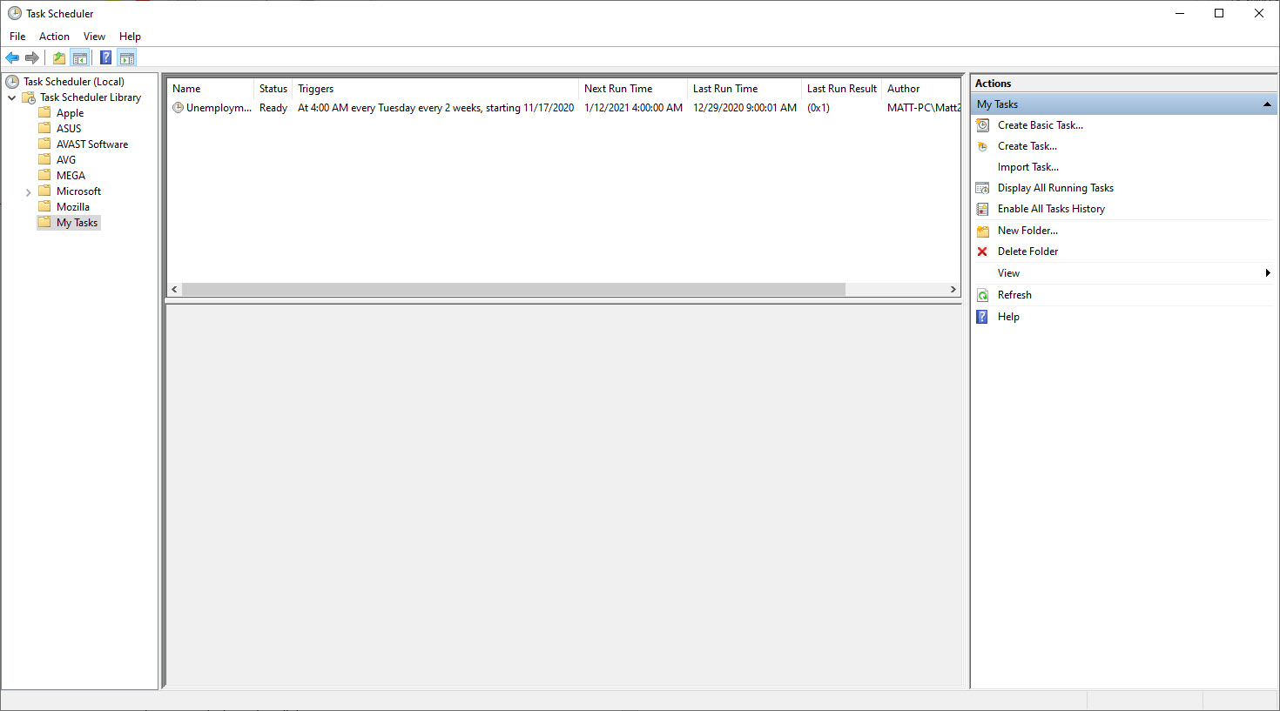Screen dimensions: 1280x711
Task: Sort by the Triggers column header
Action: pos(435,89)
